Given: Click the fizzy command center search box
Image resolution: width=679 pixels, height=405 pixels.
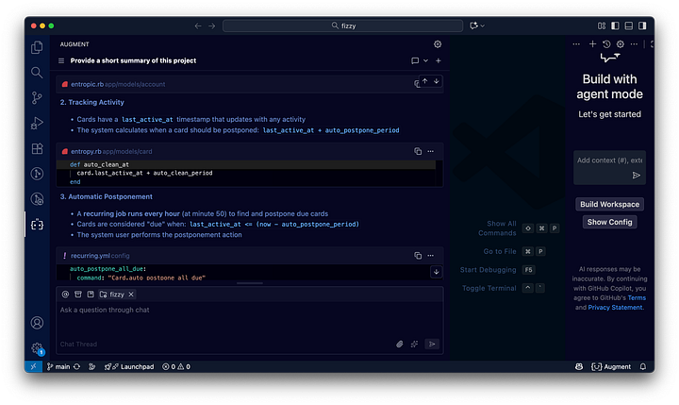Looking at the screenshot, I should pos(342,26).
